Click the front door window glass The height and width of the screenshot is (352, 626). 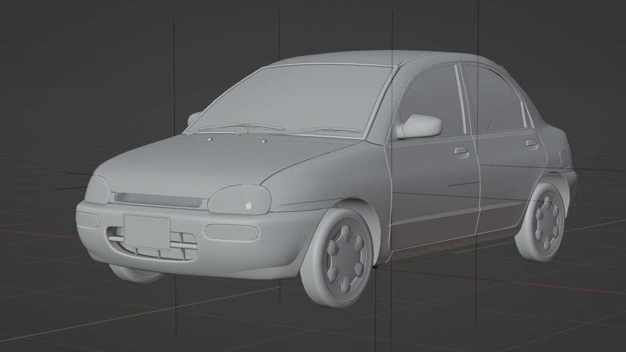pos(433,100)
